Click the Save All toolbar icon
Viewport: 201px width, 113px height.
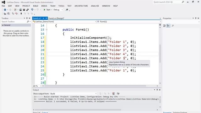(x=27, y=10)
